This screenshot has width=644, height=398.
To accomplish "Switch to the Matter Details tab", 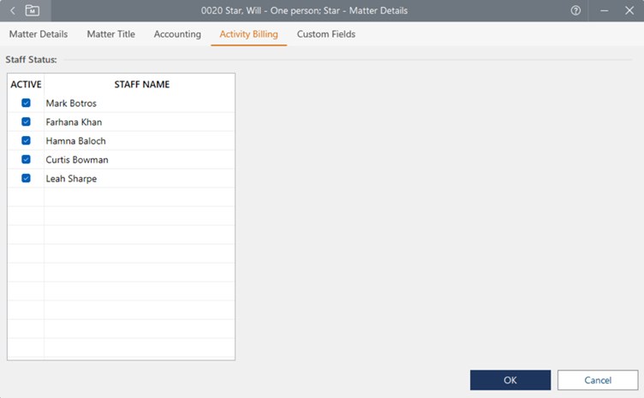I will (x=39, y=34).
